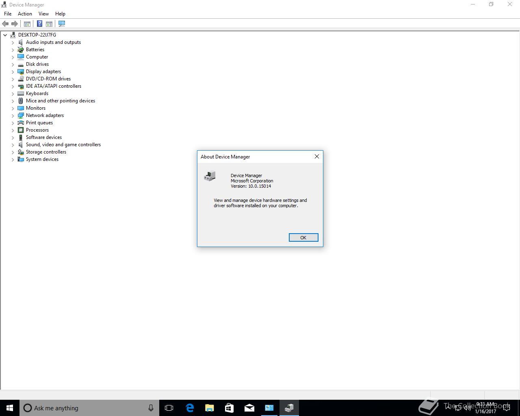
Task: Click the Device Manager taskbar button
Action: point(289,408)
